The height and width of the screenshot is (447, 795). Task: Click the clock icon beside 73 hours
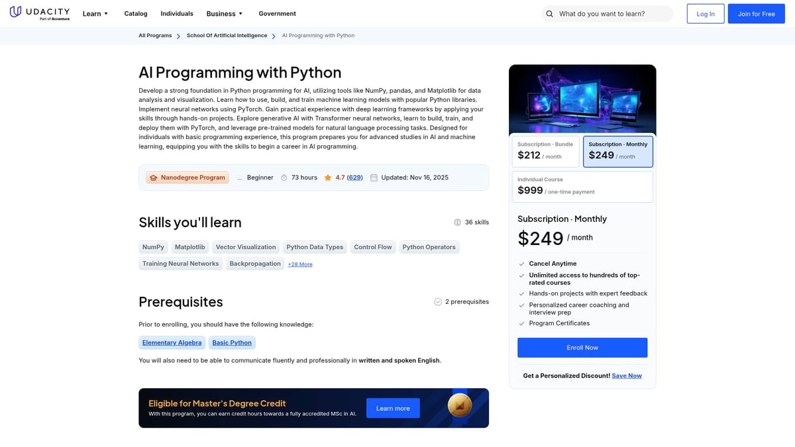click(x=284, y=177)
